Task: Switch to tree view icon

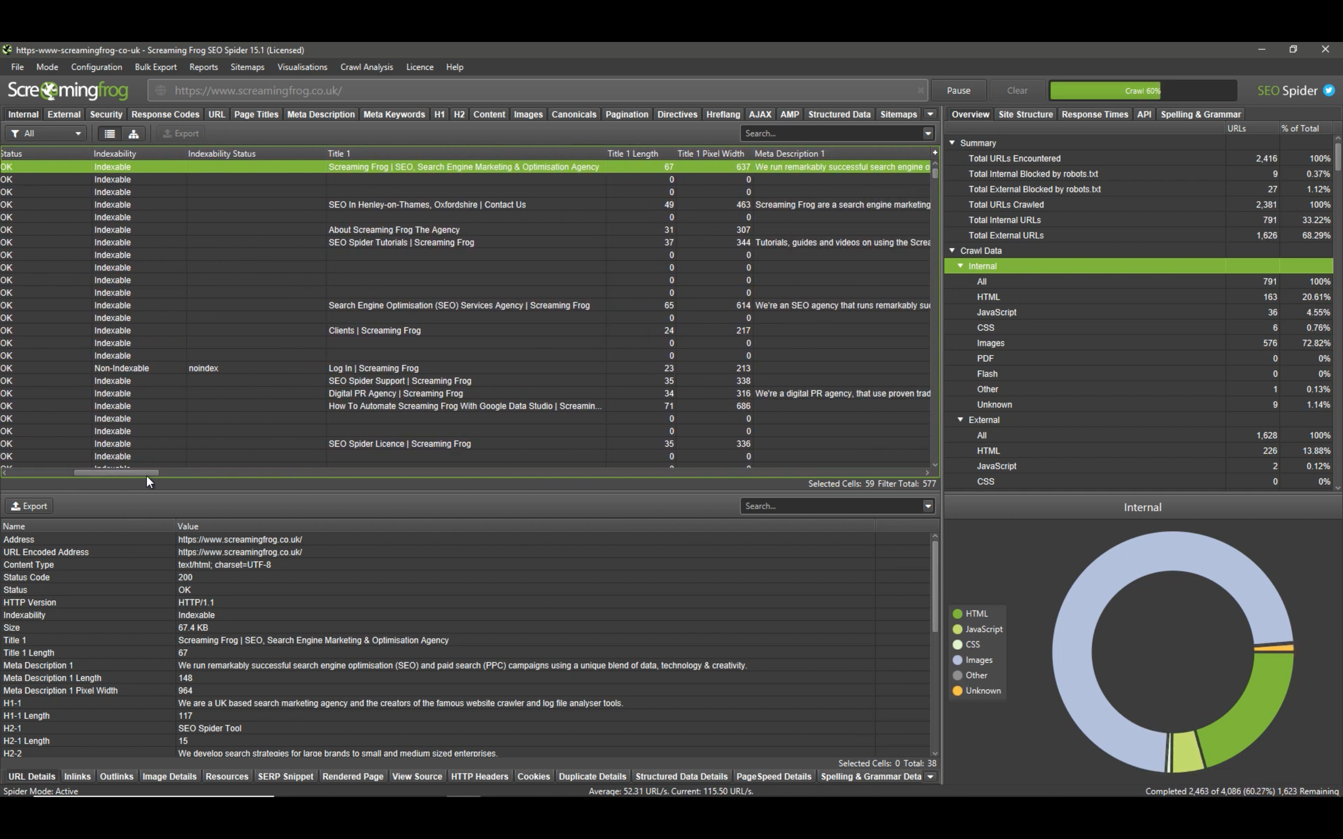Action: tap(134, 134)
